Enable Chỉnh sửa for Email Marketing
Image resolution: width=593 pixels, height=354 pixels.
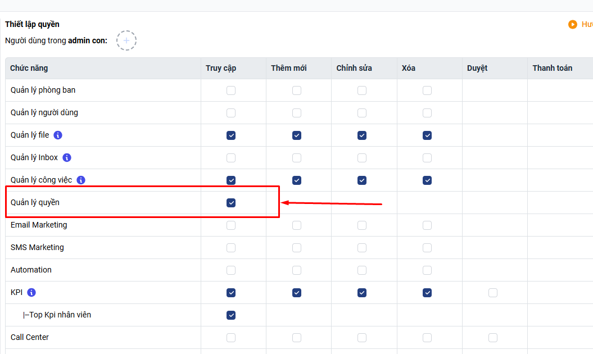(x=362, y=225)
